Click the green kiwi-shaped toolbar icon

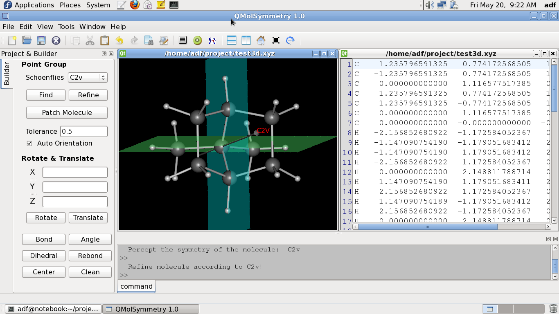point(198,40)
